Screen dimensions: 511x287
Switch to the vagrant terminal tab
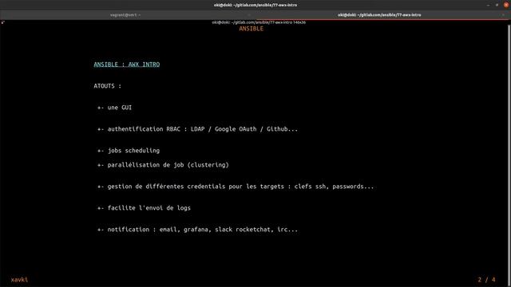point(125,15)
